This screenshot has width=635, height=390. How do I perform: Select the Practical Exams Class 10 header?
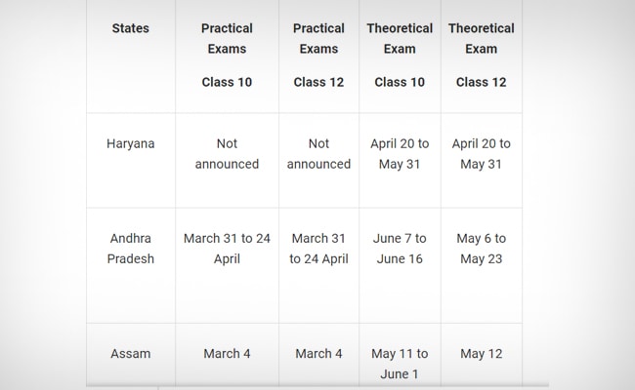coord(227,56)
